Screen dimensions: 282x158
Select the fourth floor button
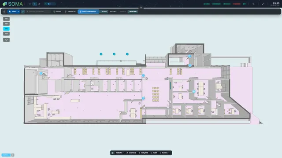(x=6, y=34)
